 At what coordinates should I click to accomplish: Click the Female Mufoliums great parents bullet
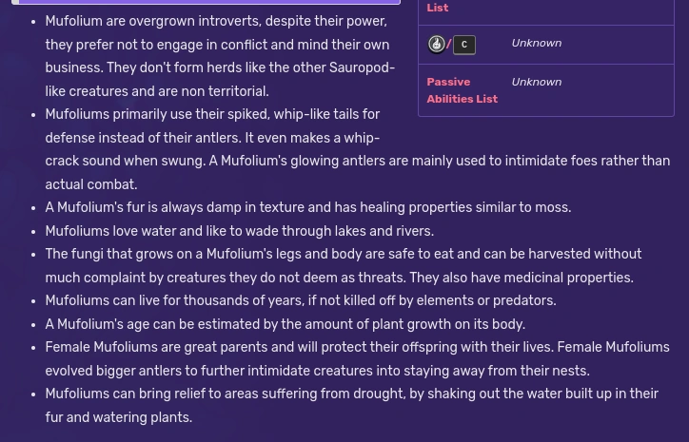click(299, 347)
